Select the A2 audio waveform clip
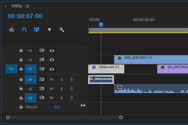The image size is (188, 125). tap(151, 89)
